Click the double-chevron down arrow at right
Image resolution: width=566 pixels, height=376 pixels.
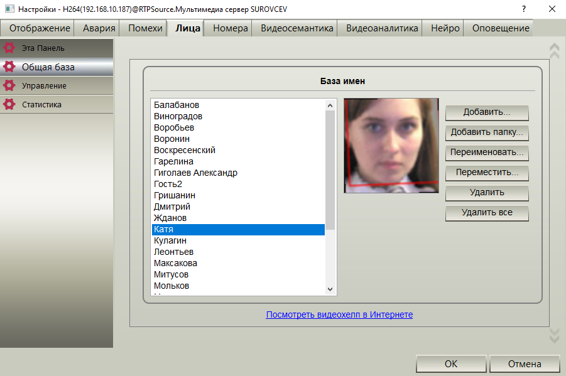[x=555, y=335]
